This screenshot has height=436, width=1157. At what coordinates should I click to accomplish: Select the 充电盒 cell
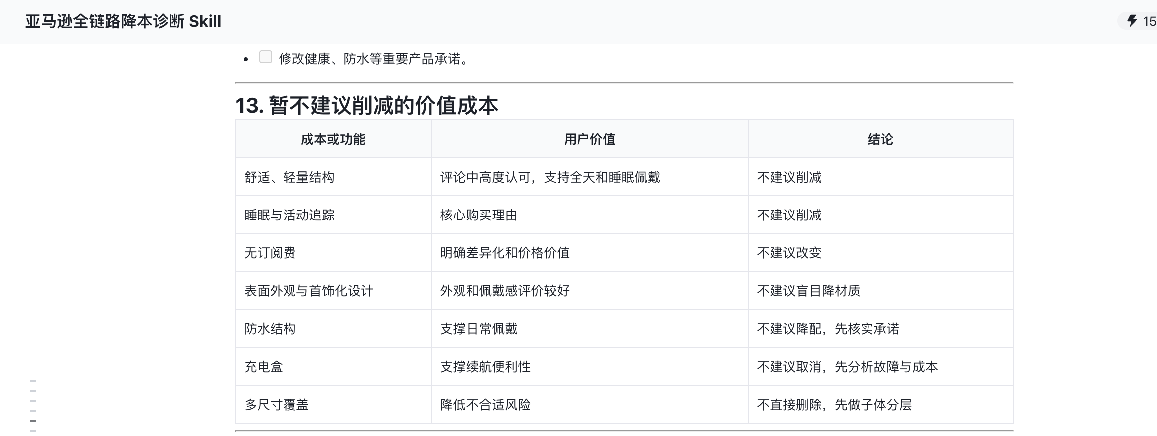point(333,367)
